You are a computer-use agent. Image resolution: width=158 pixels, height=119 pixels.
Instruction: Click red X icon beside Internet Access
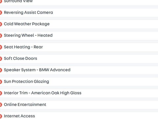click(x=1, y=116)
